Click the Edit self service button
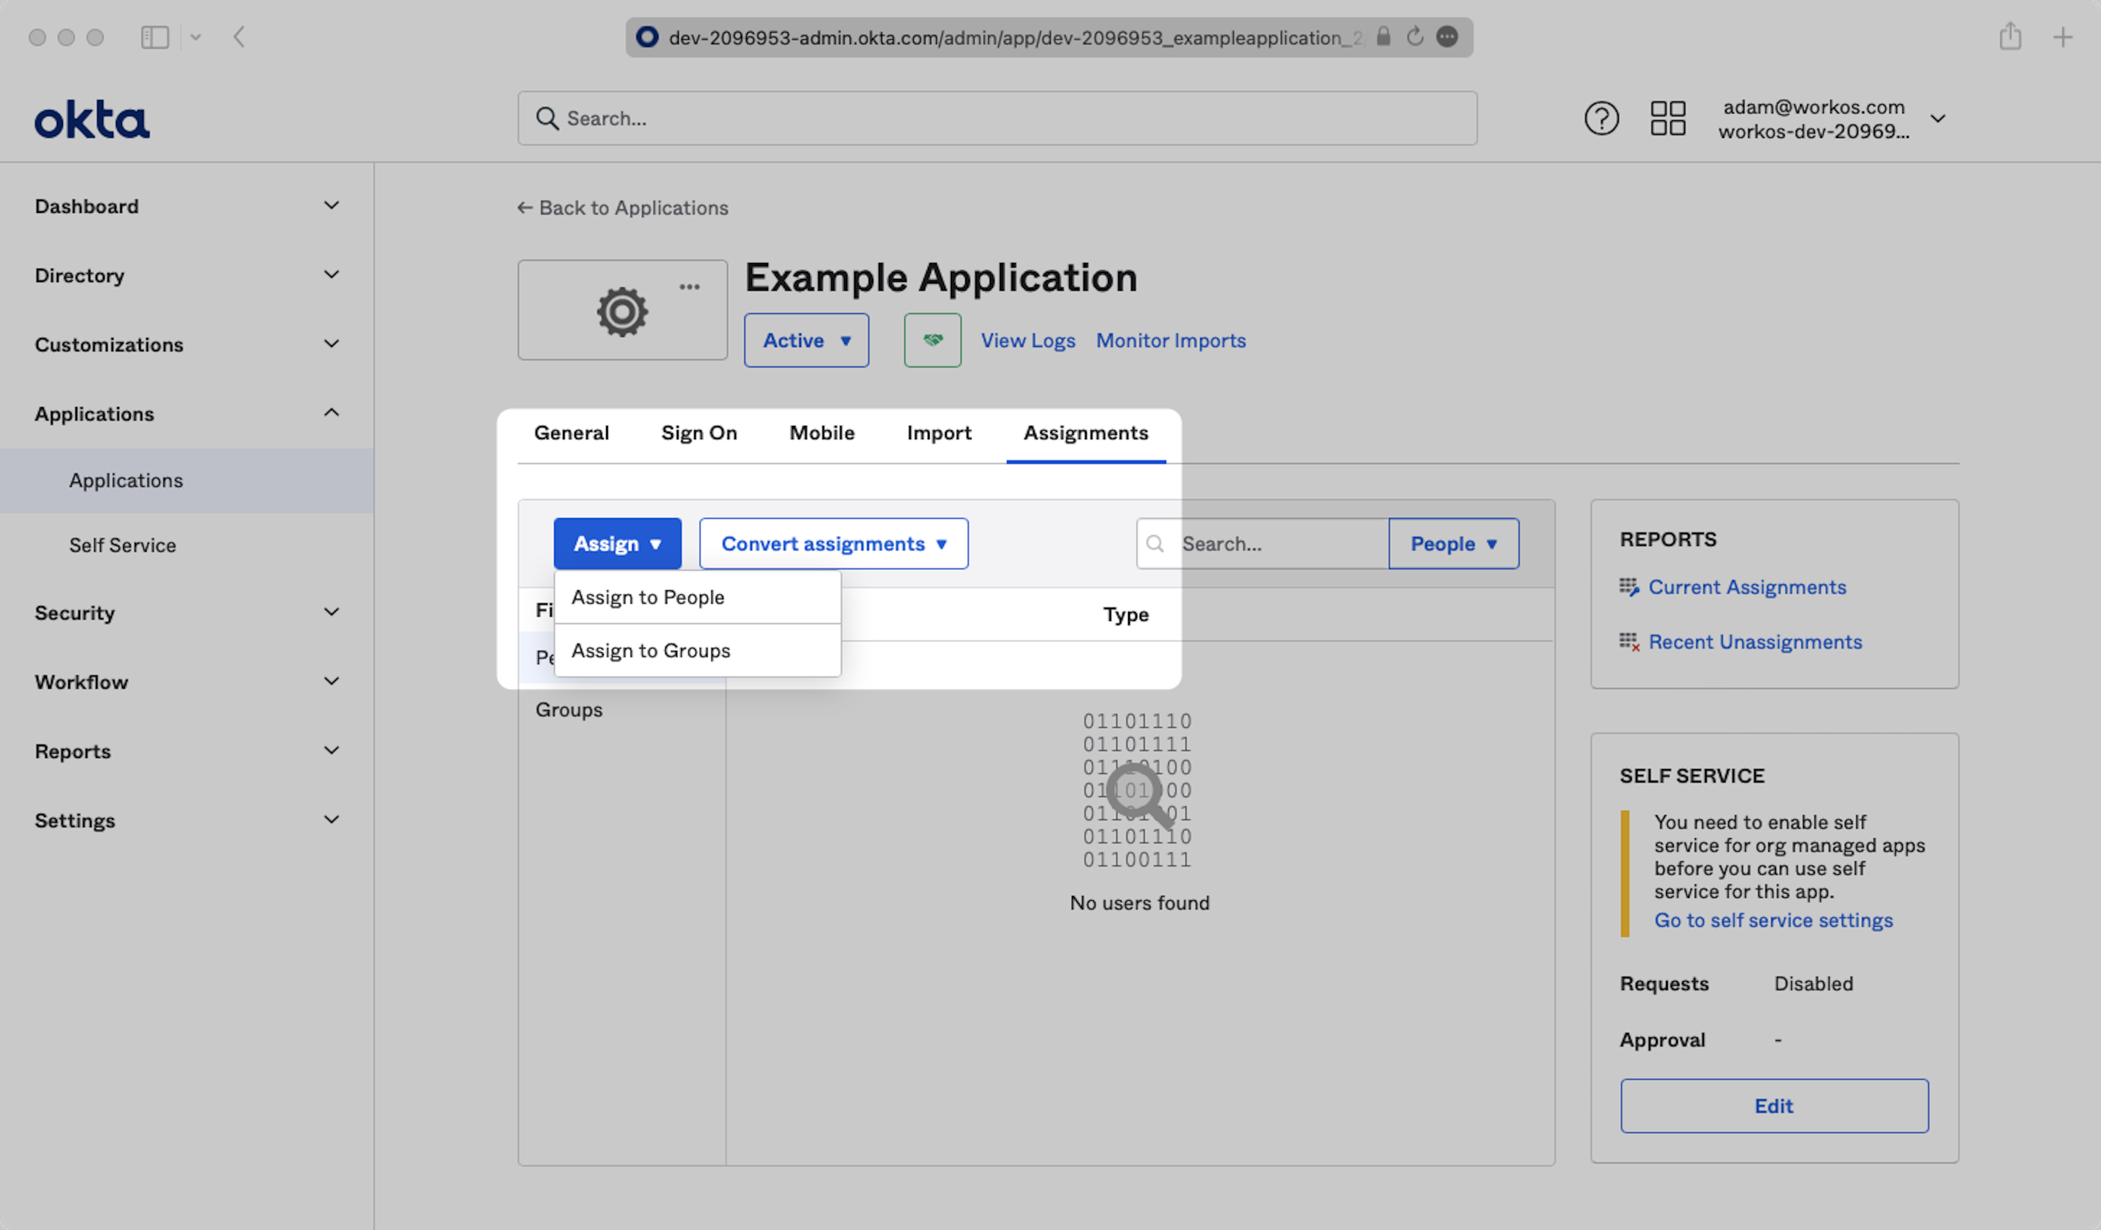Viewport: 2101px width, 1230px height. click(1773, 1106)
